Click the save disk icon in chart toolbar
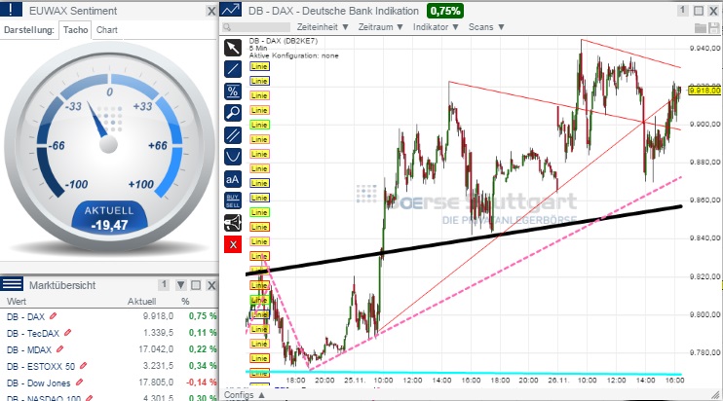This screenshot has height=401, width=723. pos(714,27)
